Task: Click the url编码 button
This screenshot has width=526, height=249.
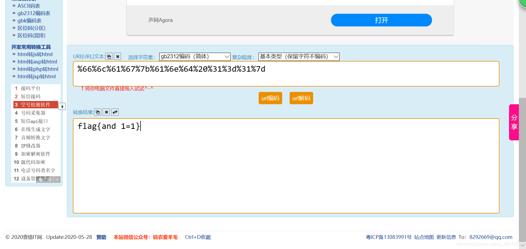Action: pos(270,98)
